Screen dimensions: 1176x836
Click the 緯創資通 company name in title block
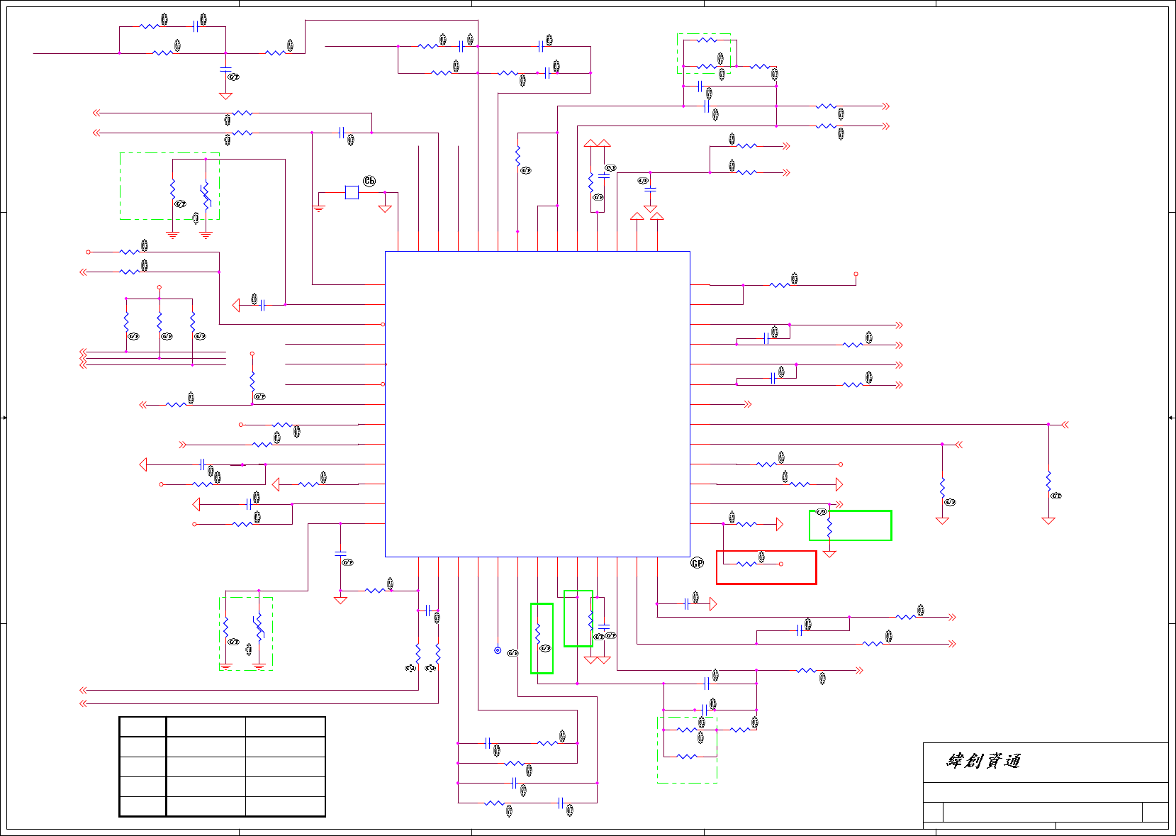click(984, 762)
